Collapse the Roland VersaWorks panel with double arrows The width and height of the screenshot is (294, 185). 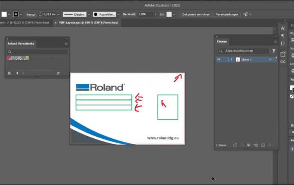pos(66,38)
